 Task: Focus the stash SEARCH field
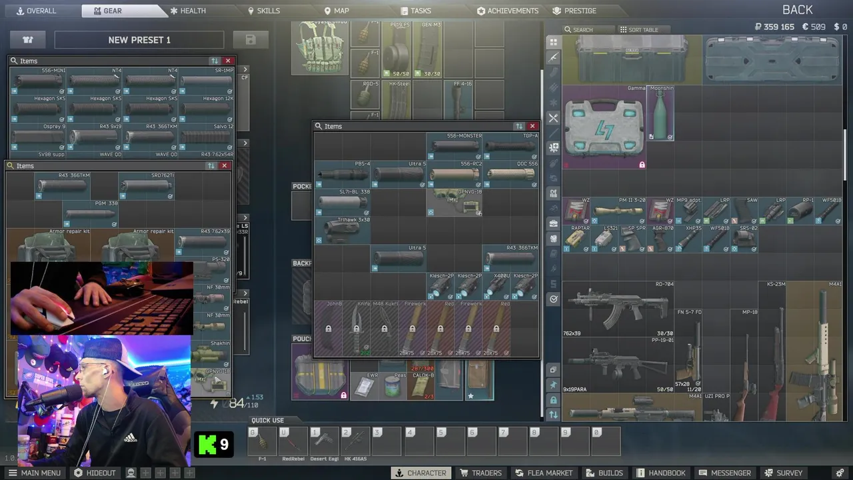(588, 29)
